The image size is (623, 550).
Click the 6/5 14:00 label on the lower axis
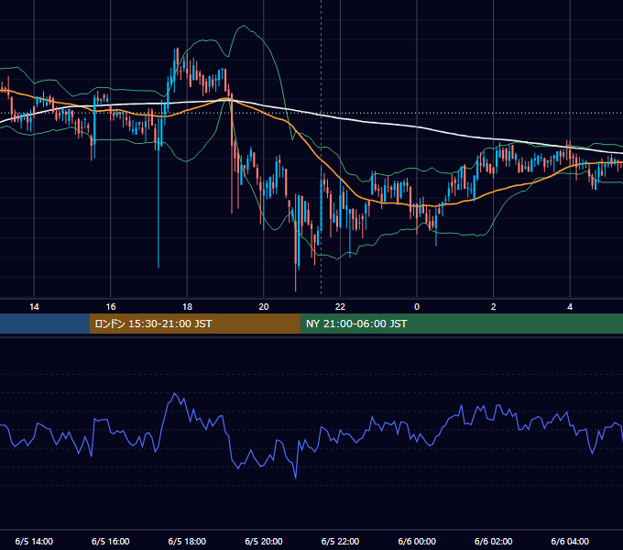click(x=34, y=541)
